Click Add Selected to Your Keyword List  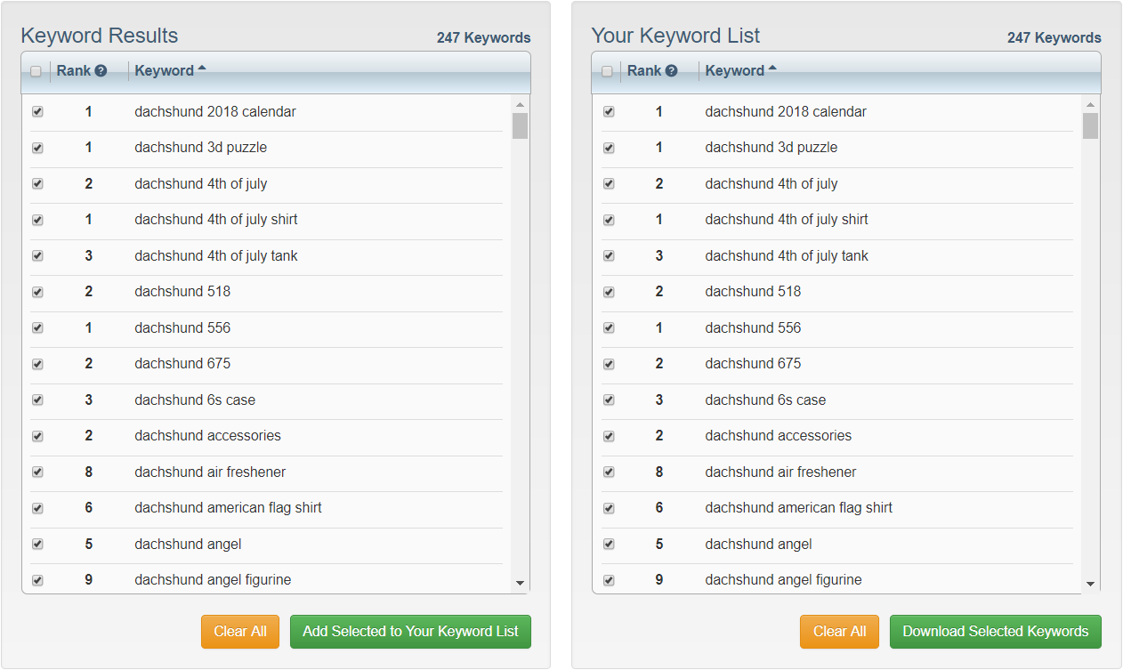(410, 632)
